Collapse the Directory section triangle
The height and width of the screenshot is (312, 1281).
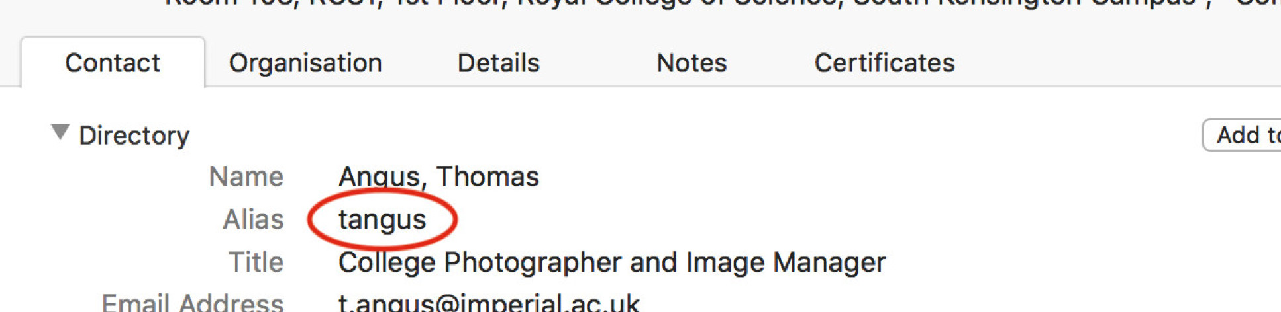point(60,133)
